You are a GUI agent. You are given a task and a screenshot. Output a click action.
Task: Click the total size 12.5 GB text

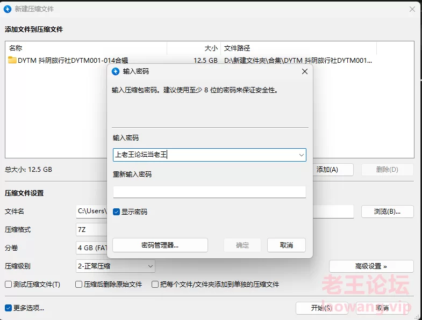[x=28, y=170]
